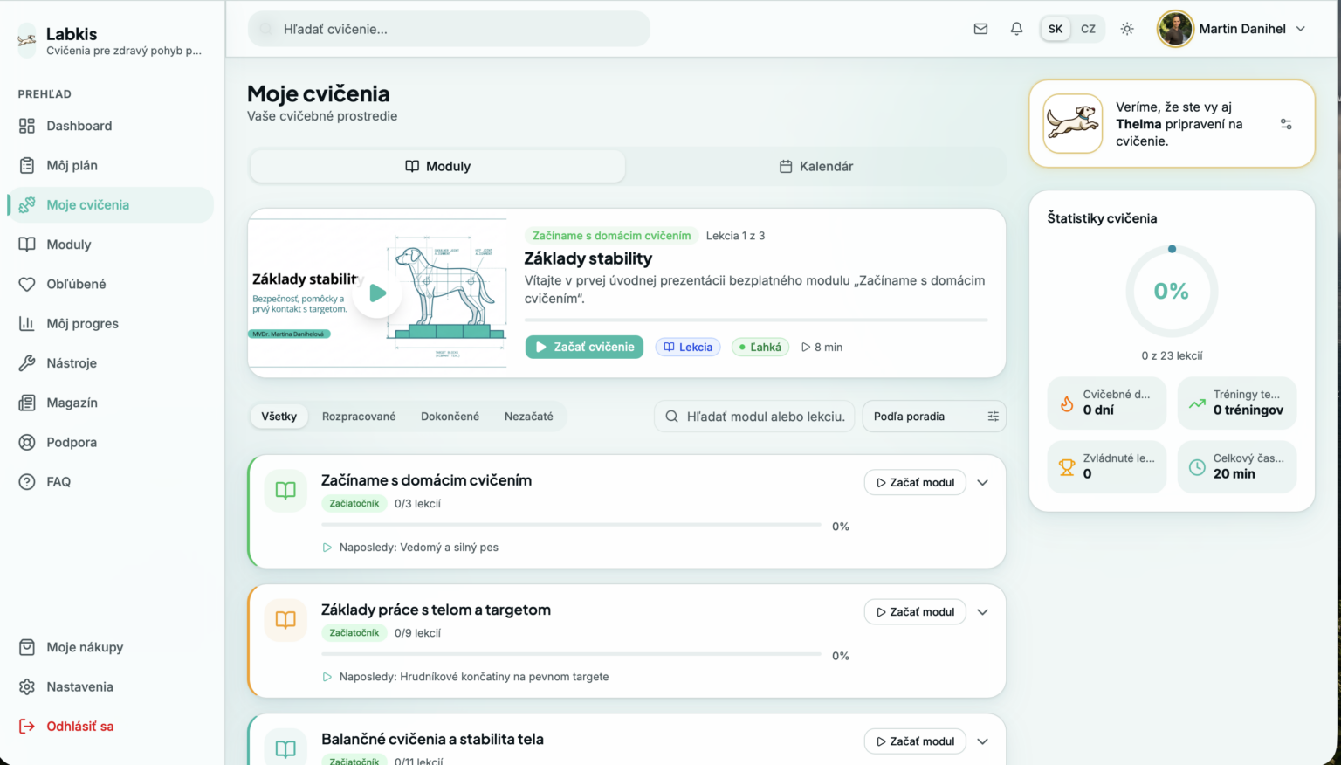Click the Začíname s domácim cvičením progress bar
The image size is (1341, 765).
[x=571, y=525]
